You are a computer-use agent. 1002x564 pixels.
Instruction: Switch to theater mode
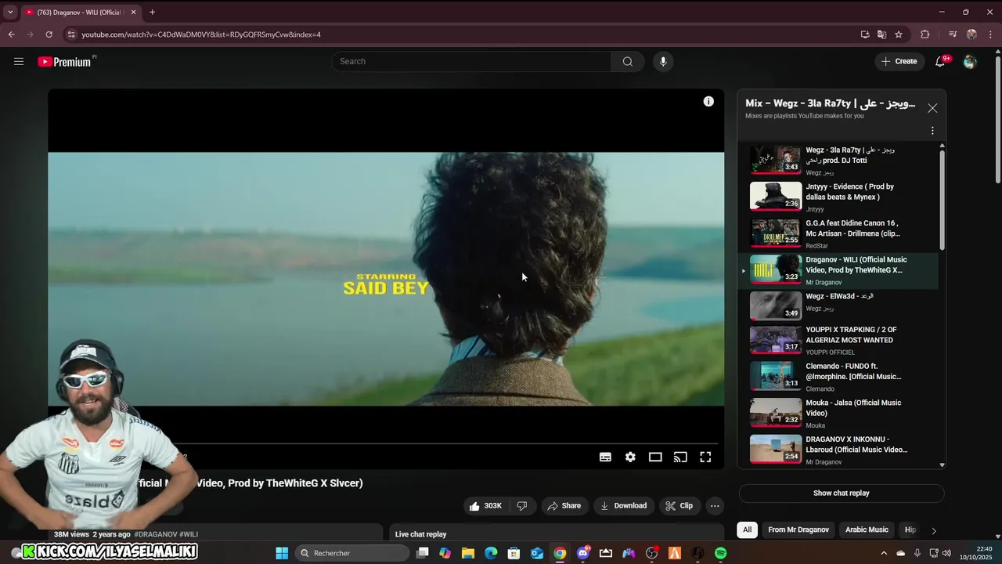coord(655,457)
